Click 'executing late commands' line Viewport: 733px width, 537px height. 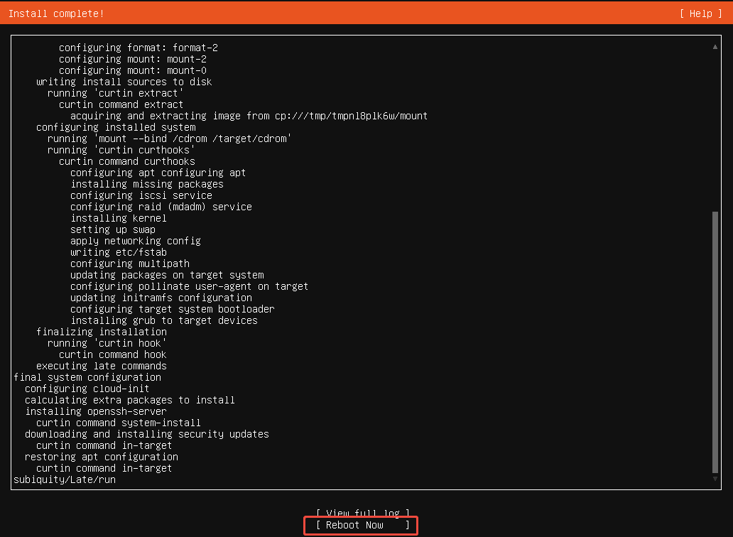click(102, 366)
